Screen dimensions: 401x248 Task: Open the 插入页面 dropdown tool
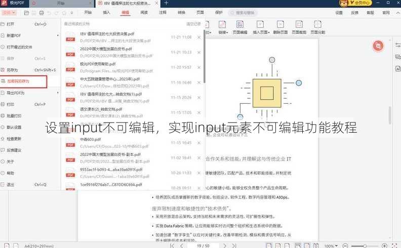pyautogui.click(x=261, y=27)
